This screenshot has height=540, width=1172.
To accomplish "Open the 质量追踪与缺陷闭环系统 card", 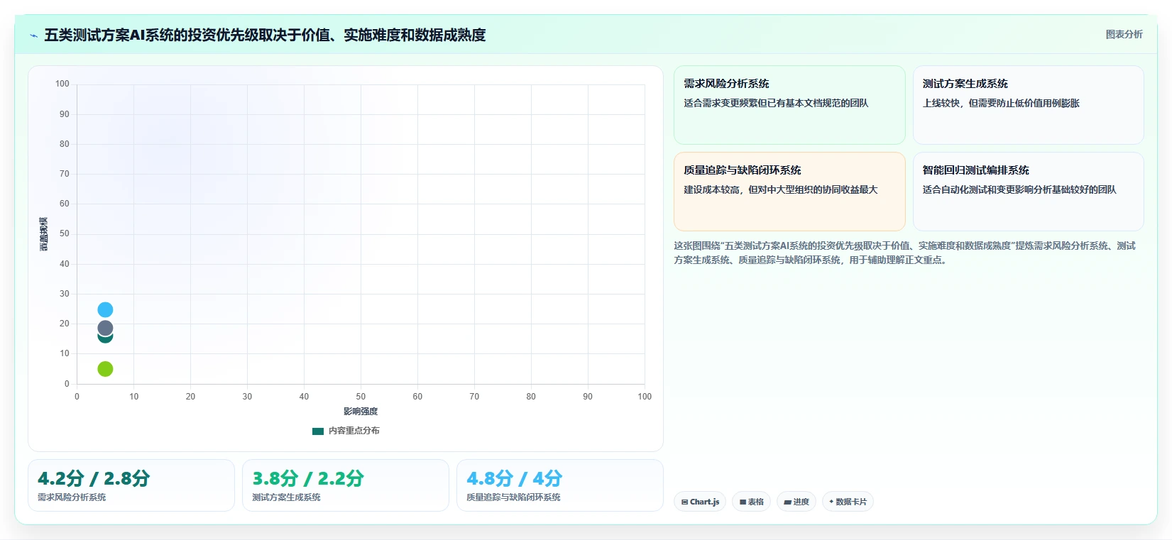I will 789,192.
